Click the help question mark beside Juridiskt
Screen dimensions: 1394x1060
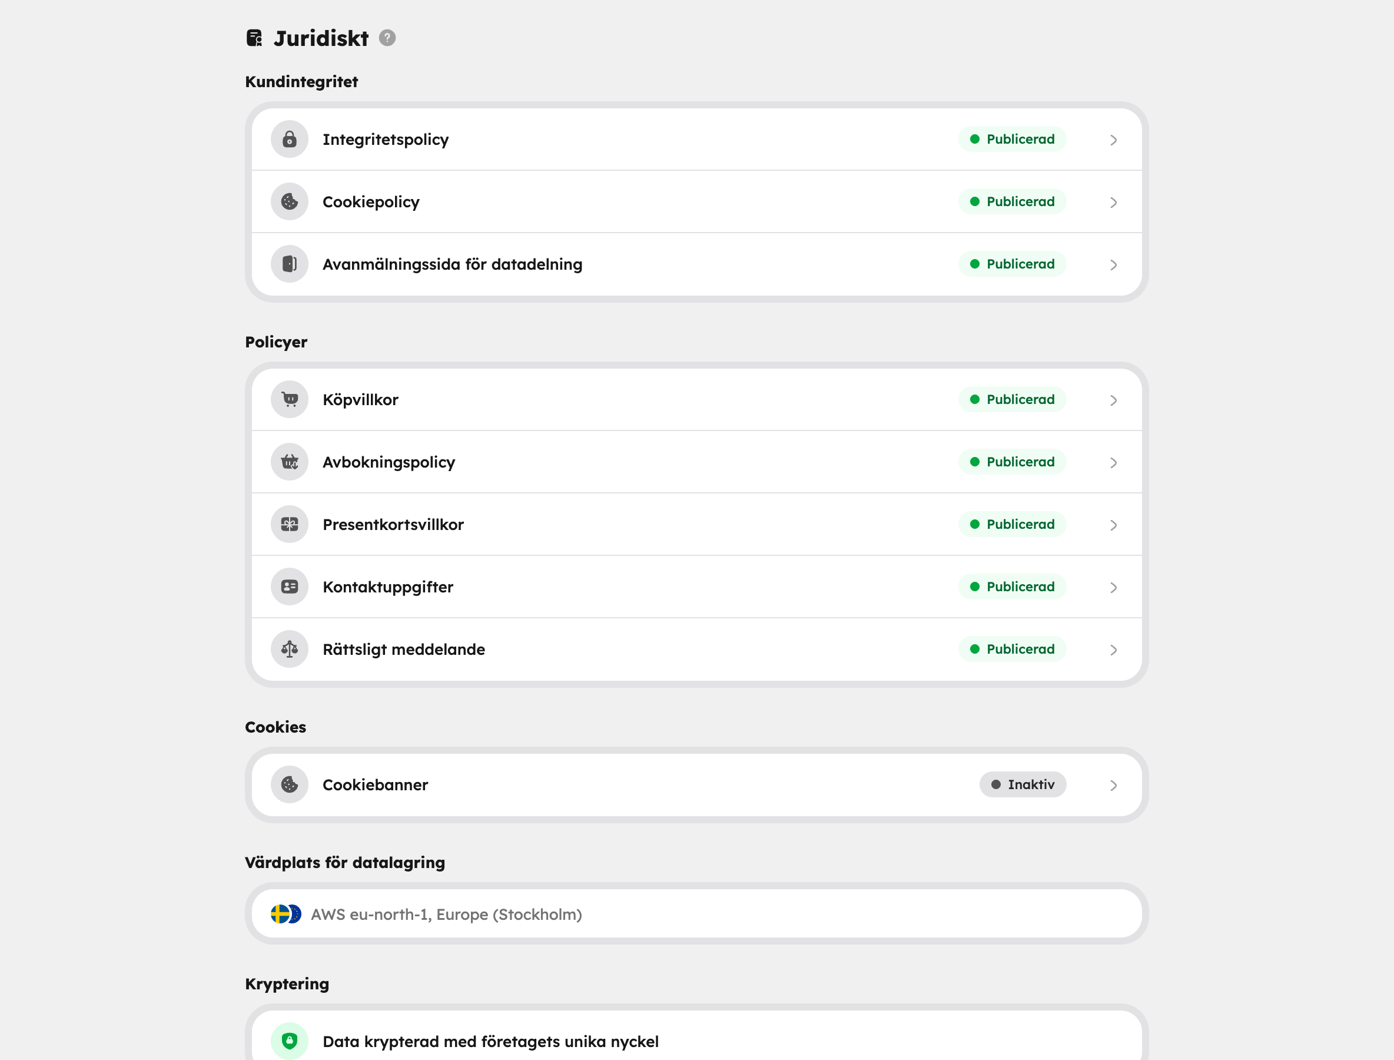[387, 38]
